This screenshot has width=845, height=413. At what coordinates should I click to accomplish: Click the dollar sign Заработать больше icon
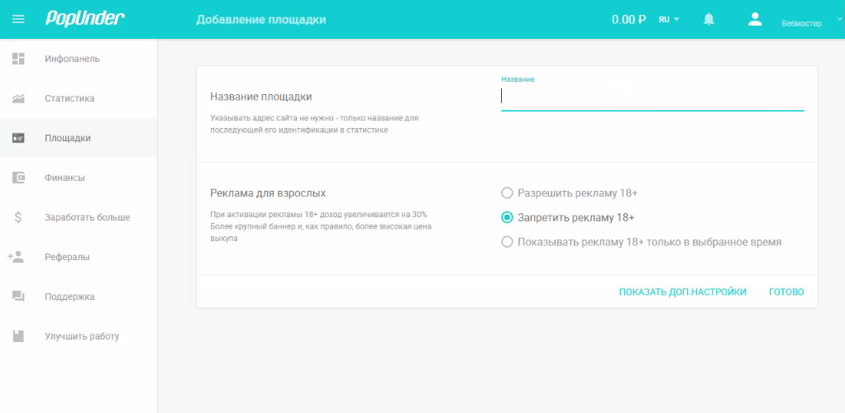pos(18,217)
